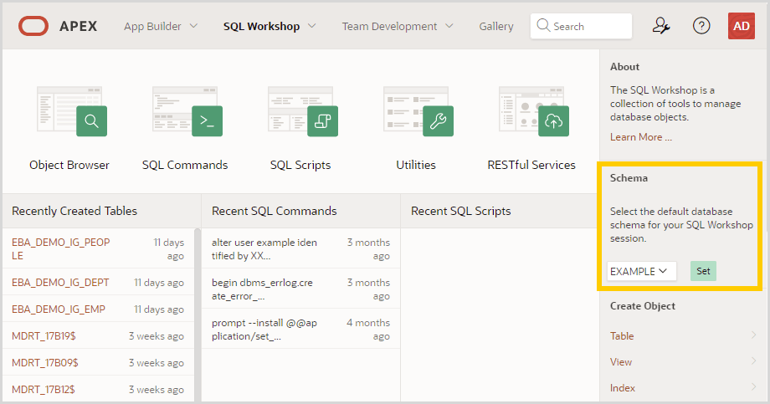Screen dimensions: 770x404
Task: Create a Table object
Action: coord(622,335)
